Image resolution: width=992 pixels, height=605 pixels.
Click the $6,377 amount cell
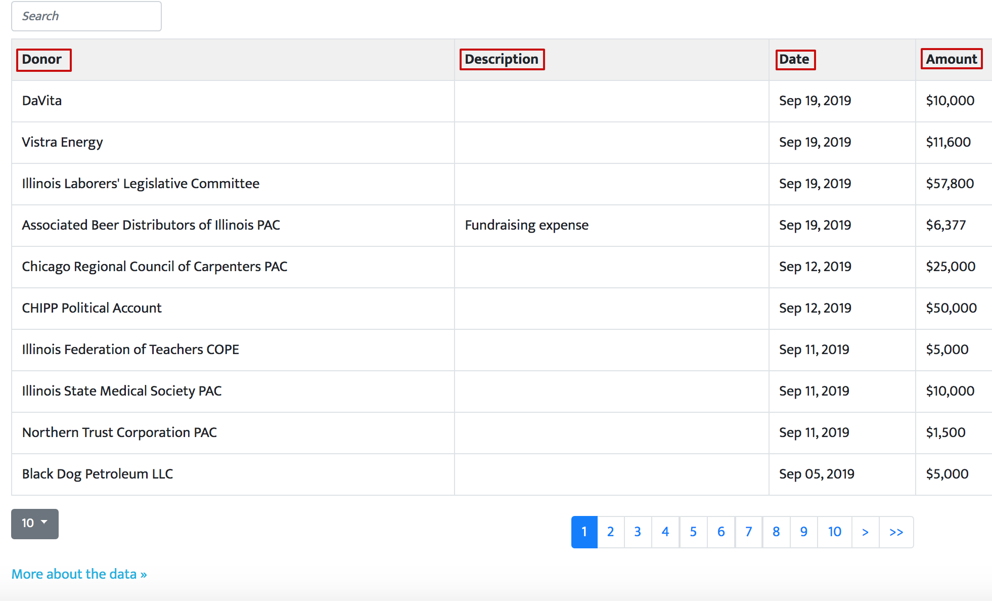coord(954,226)
